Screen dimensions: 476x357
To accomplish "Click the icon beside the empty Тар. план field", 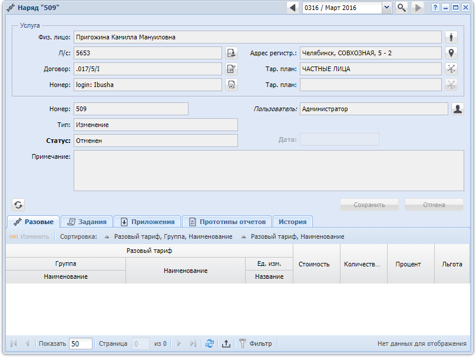I will tap(451, 85).
